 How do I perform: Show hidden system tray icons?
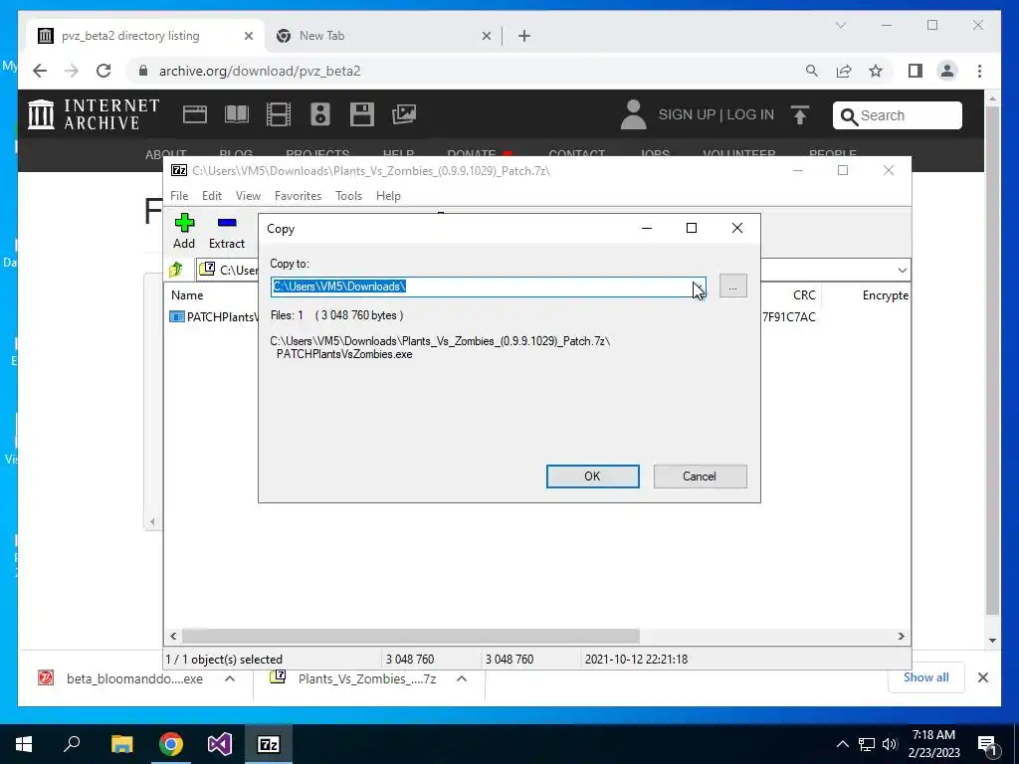tap(842, 744)
